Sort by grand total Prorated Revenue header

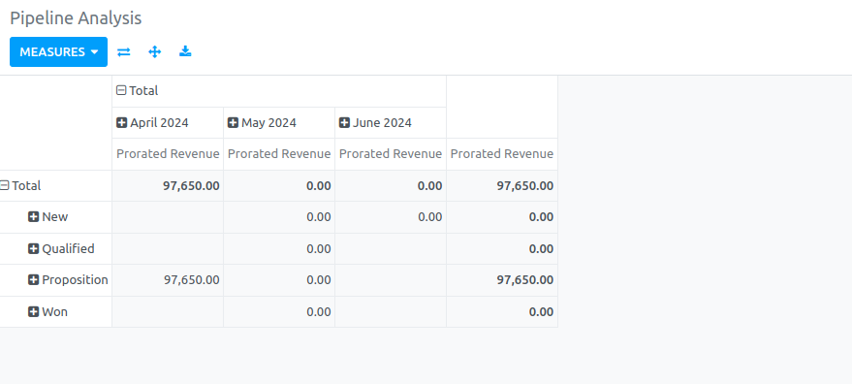pyautogui.click(x=502, y=154)
